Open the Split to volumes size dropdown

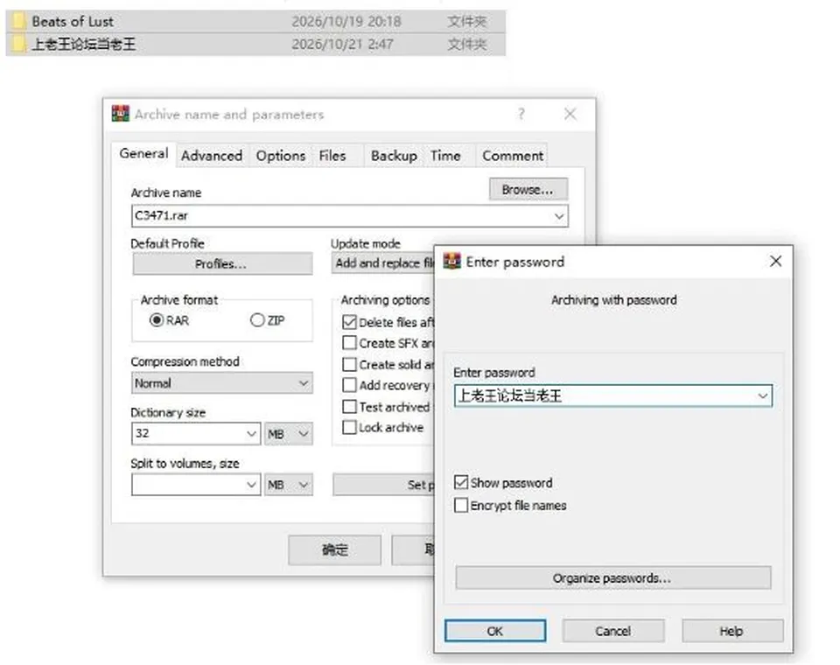(x=251, y=485)
